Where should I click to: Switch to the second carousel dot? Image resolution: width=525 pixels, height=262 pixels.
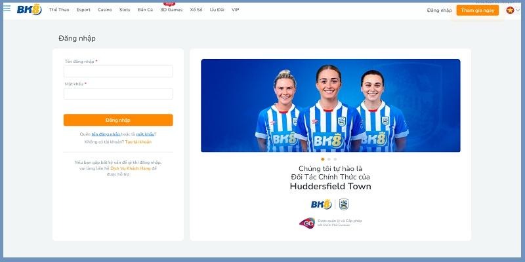(x=329, y=159)
